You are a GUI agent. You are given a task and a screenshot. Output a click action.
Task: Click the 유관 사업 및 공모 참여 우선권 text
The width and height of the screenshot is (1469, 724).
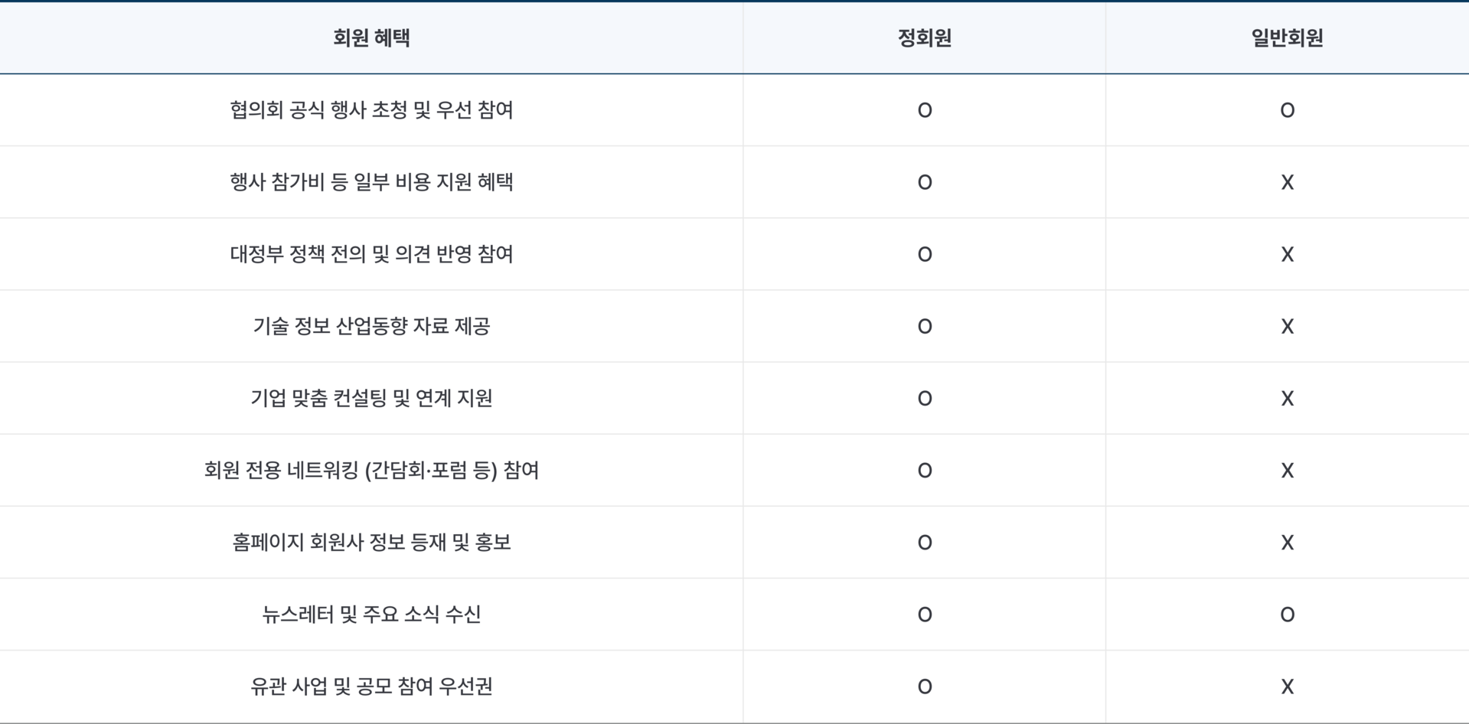coord(371,686)
